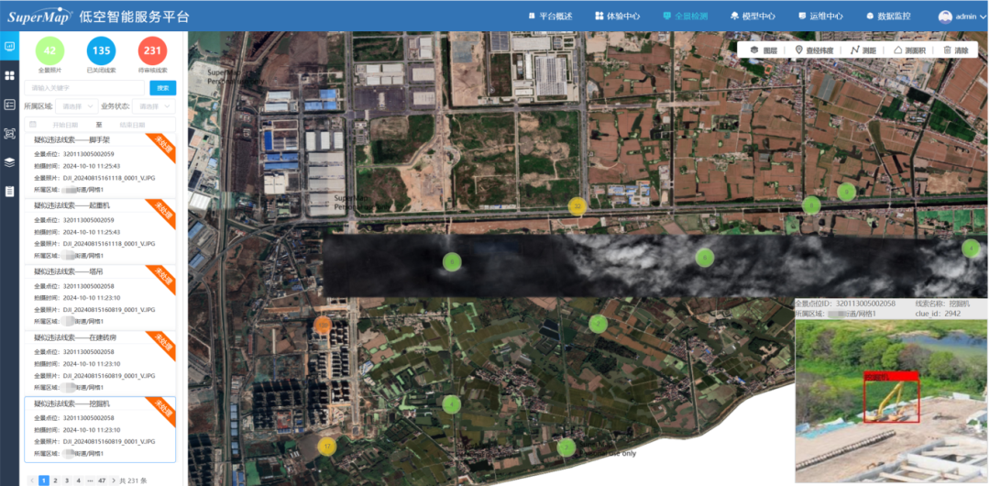Viewport: 990px width, 486px height.
Task: Click the orange cluster marker on the map
Action: (324, 325)
